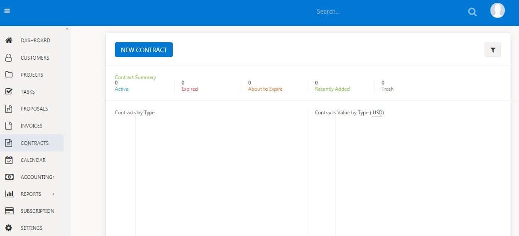Click the Projects folder icon
The width and height of the screenshot is (519, 236).
[9, 75]
